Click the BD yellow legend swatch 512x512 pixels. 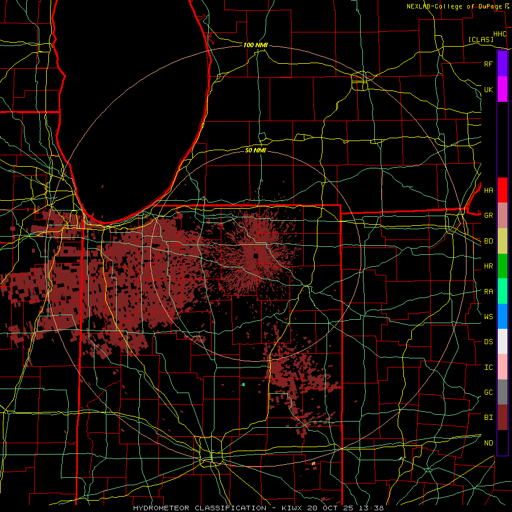[x=502, y=241]
